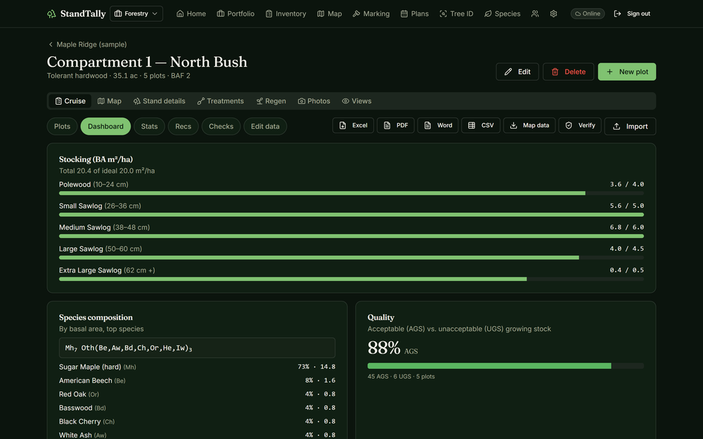Select the Checks pill
The image size is (703, 439).
click(x=221, y=126)
